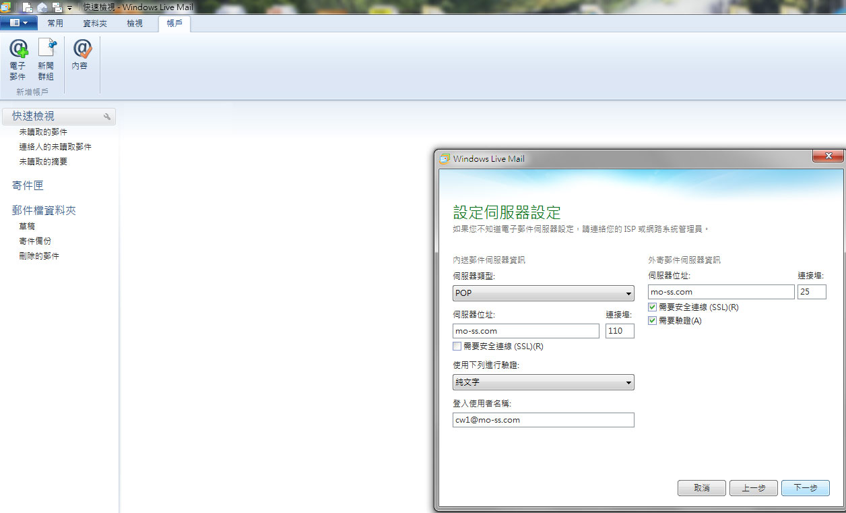Open 連絡人的未讀取郵件 quick view

click(x=55, y=147)
